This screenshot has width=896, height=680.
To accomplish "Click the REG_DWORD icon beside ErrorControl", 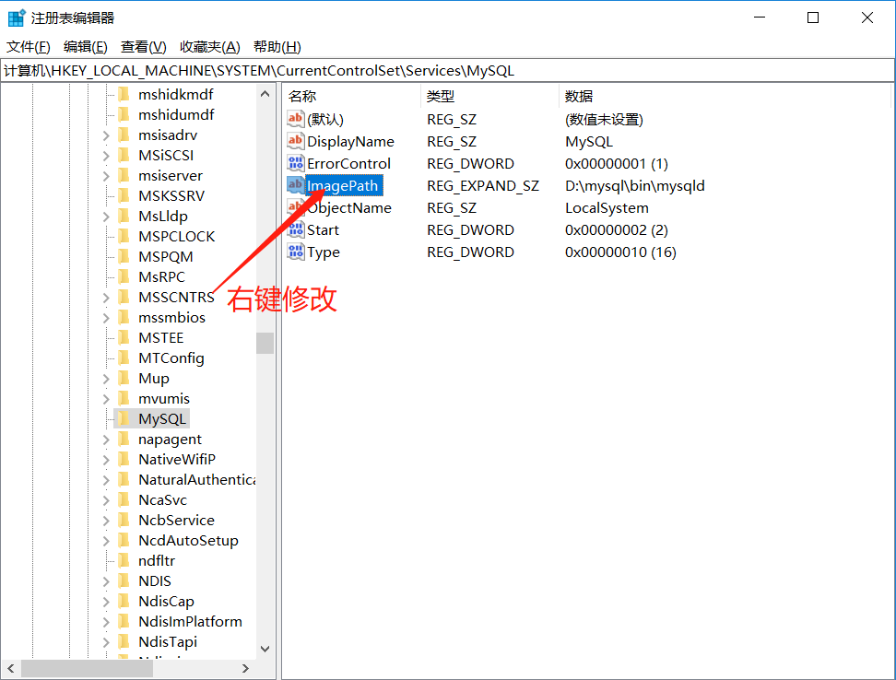I will [x=294, y=163].
